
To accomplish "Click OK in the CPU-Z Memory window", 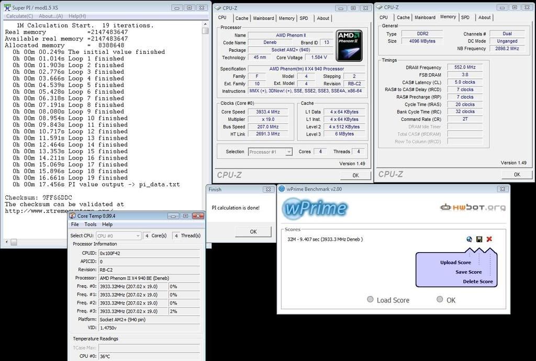I will point(517,175).
